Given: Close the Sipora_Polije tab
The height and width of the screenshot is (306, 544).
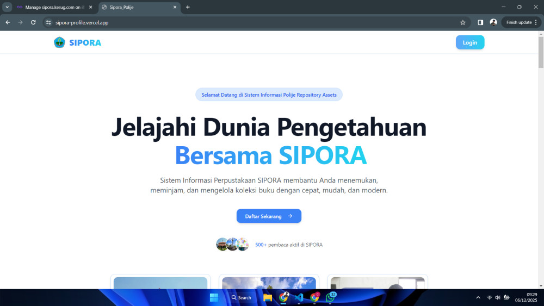Looking at the screenshot, I should coord(175,7).
